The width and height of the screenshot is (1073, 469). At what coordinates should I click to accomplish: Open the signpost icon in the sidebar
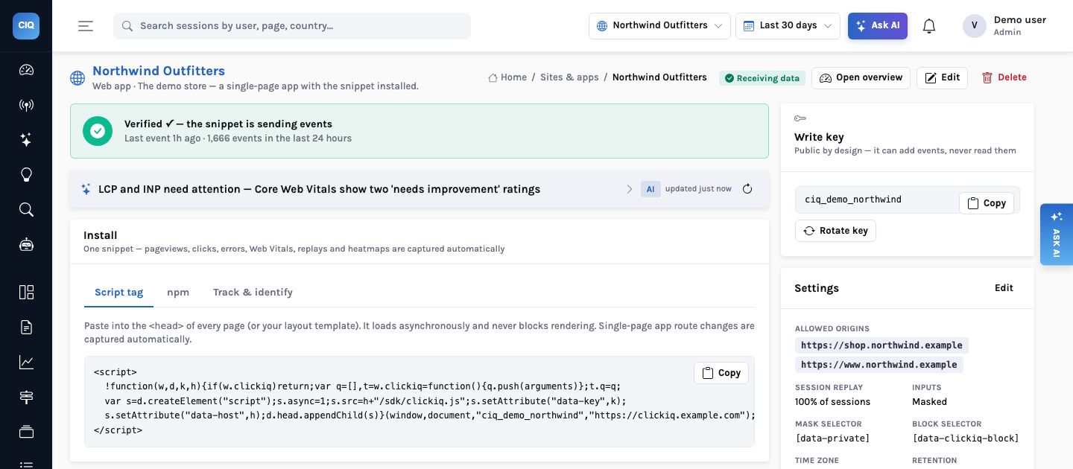26,397
